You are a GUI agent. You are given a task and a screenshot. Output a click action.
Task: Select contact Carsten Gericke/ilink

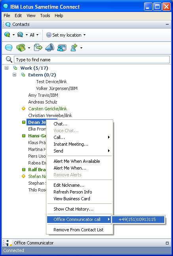48,109
